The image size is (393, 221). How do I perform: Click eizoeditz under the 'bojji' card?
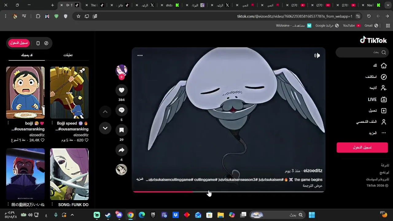37,135
